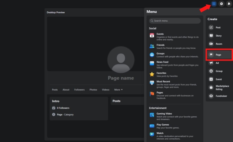Click the Page flag icon under Create
The height and width of the screenshot is (142, 233).
tap(211, 55)
